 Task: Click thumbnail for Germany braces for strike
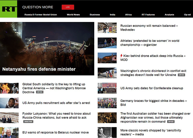(x=107, y=103)
